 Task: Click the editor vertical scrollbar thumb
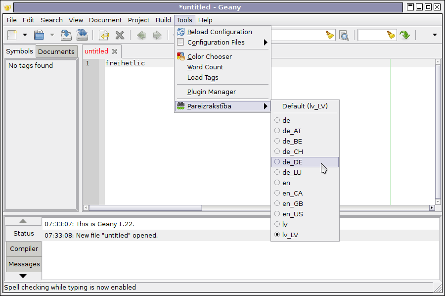438,131
